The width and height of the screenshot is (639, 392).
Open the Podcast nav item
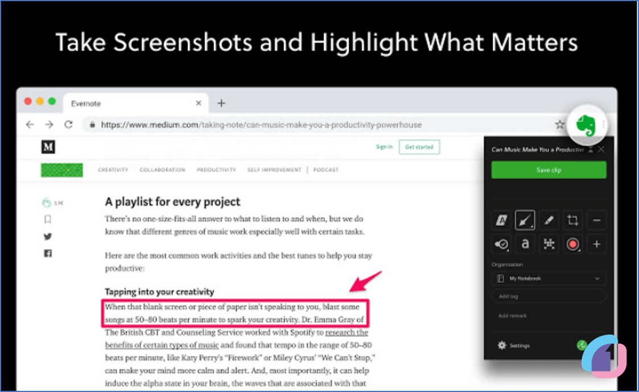coord(326,170)
